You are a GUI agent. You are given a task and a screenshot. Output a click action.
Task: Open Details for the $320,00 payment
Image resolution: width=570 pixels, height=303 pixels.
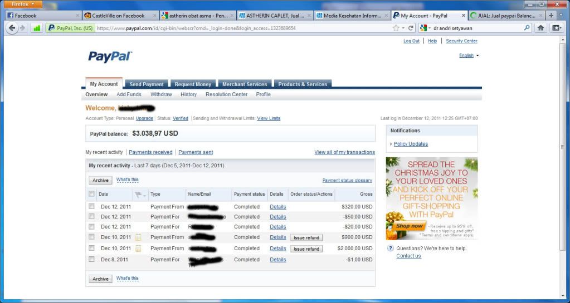(277, 207)
